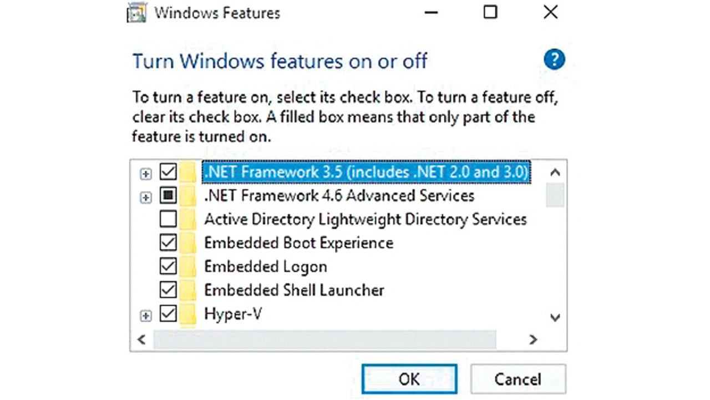Image resolution: width=710 pixels, height=400 pixels.
Task: Click the blue help question mark icon
Action: click(x=554, y=59)
